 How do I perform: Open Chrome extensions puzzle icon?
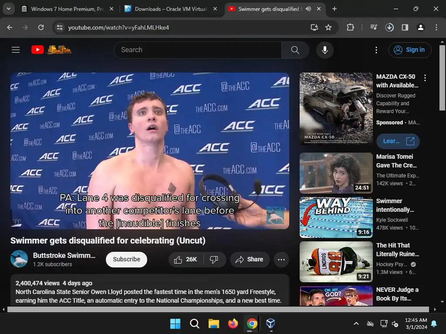351,27
